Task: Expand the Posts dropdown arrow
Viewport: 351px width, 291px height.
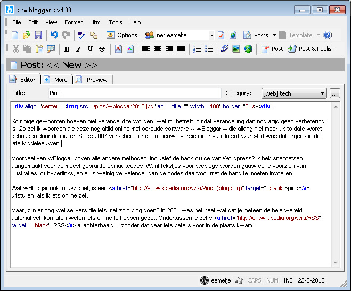Action: [274, 35]
